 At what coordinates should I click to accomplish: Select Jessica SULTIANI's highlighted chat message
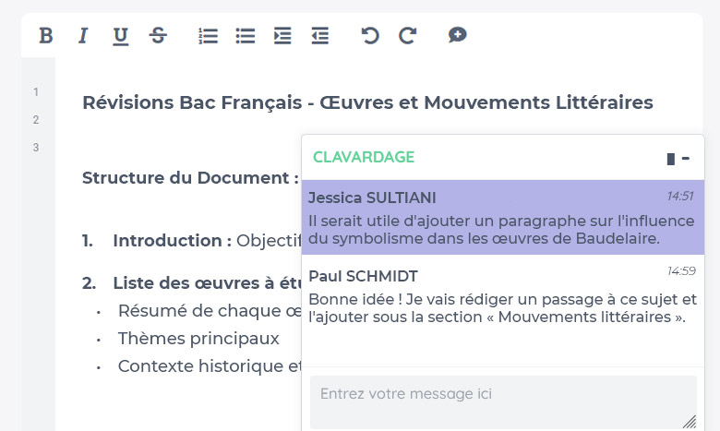click(503, 218)
